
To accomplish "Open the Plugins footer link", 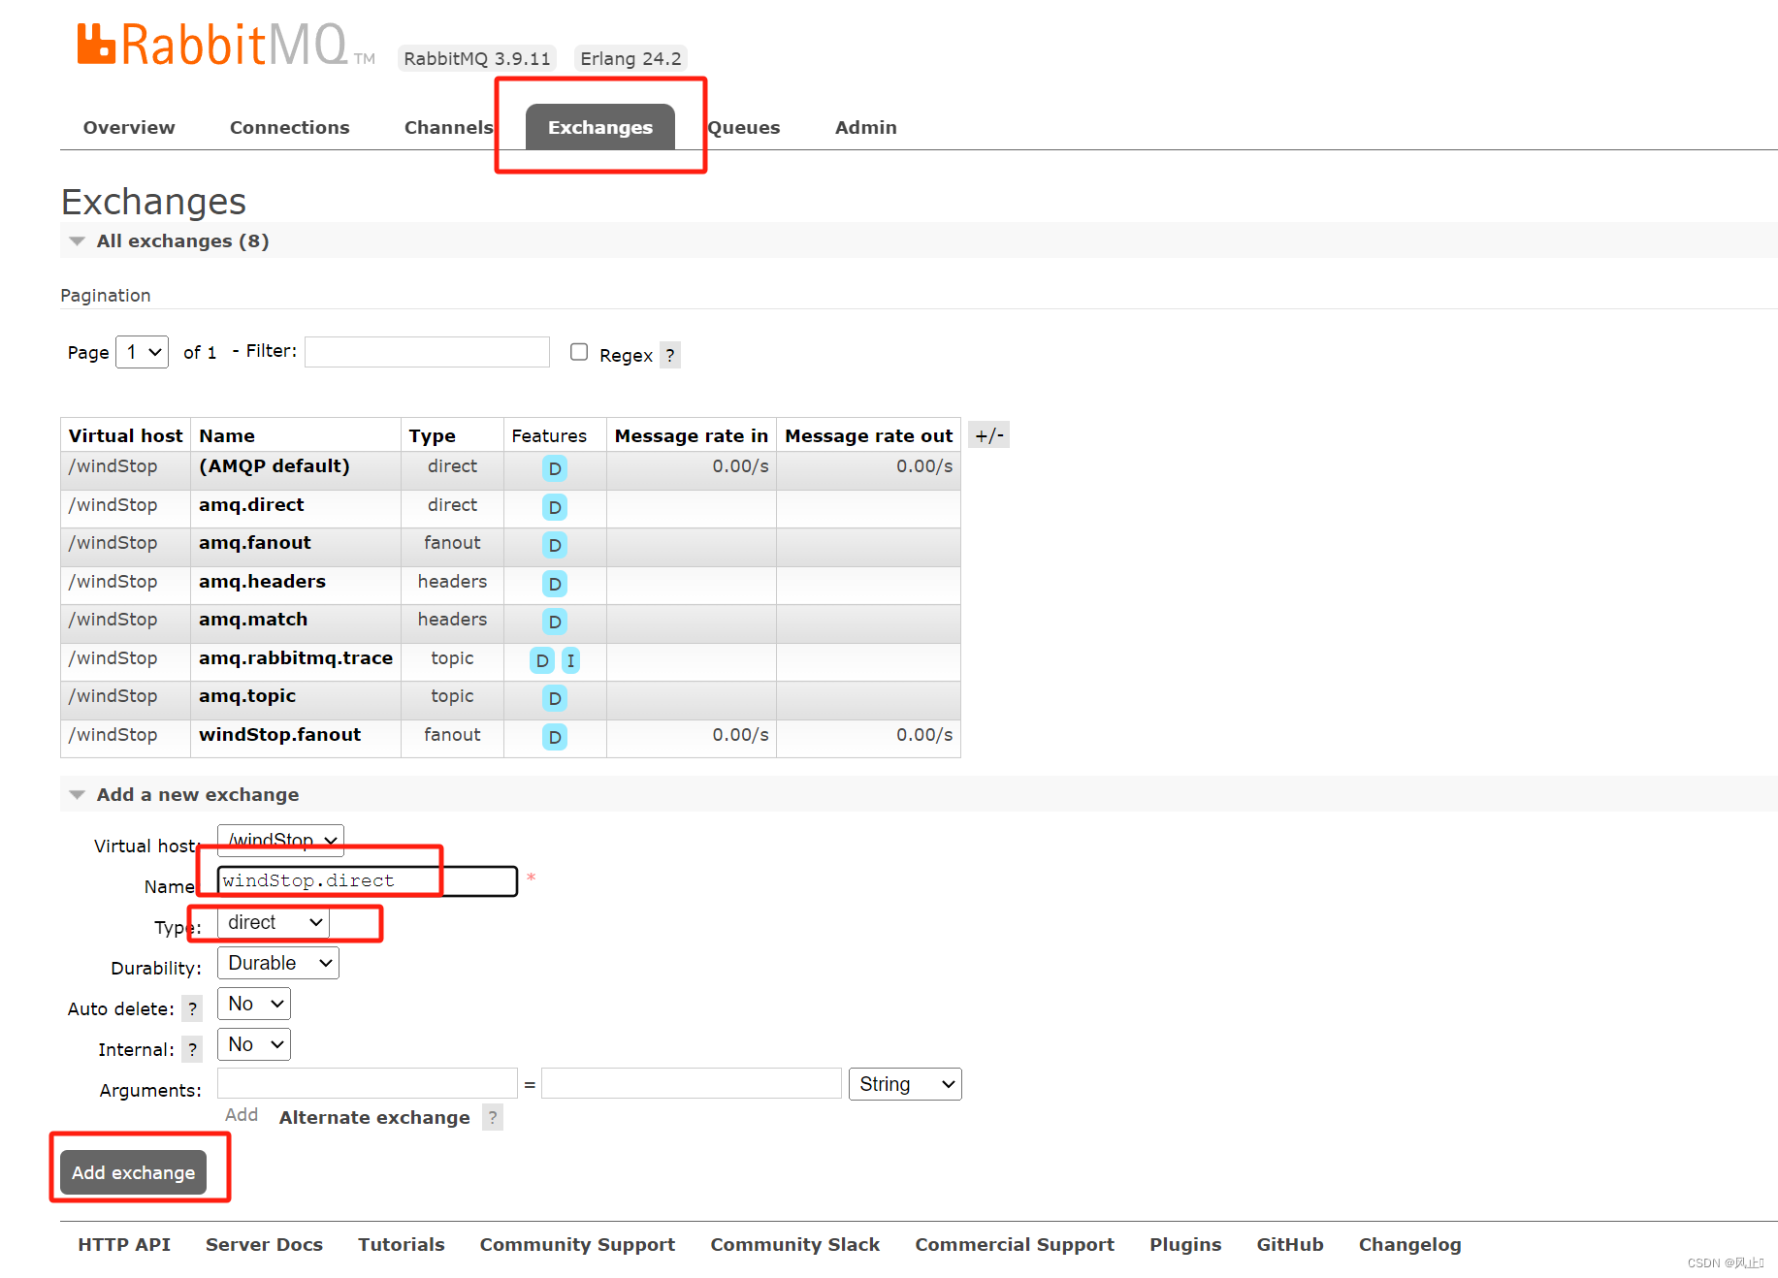I will coord(1185,1244).
